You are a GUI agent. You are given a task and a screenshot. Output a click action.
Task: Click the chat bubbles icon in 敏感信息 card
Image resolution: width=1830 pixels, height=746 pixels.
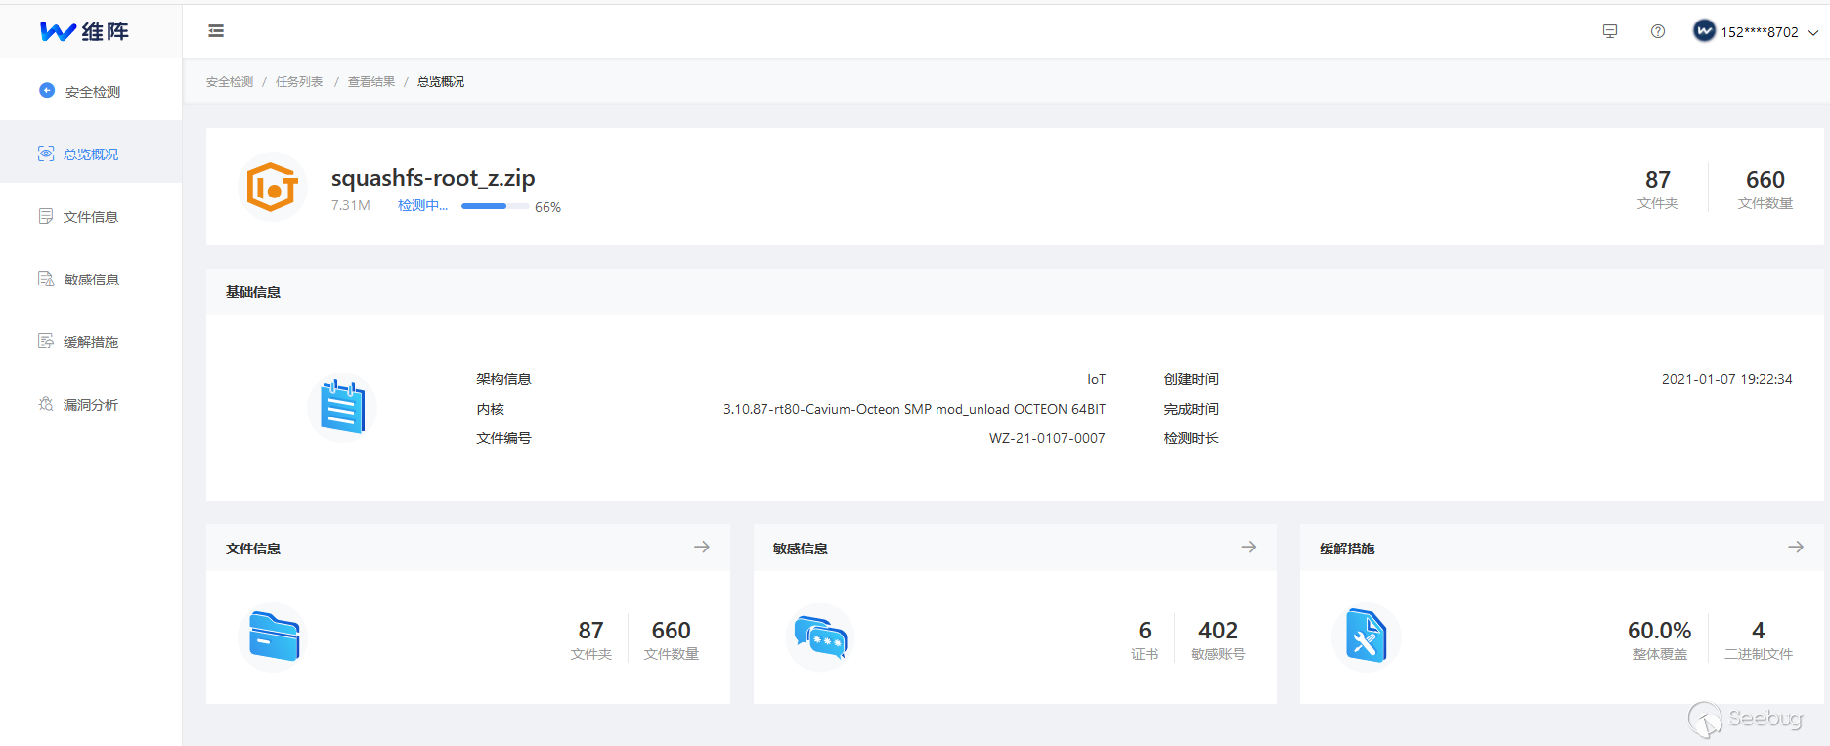click(820, 636)
